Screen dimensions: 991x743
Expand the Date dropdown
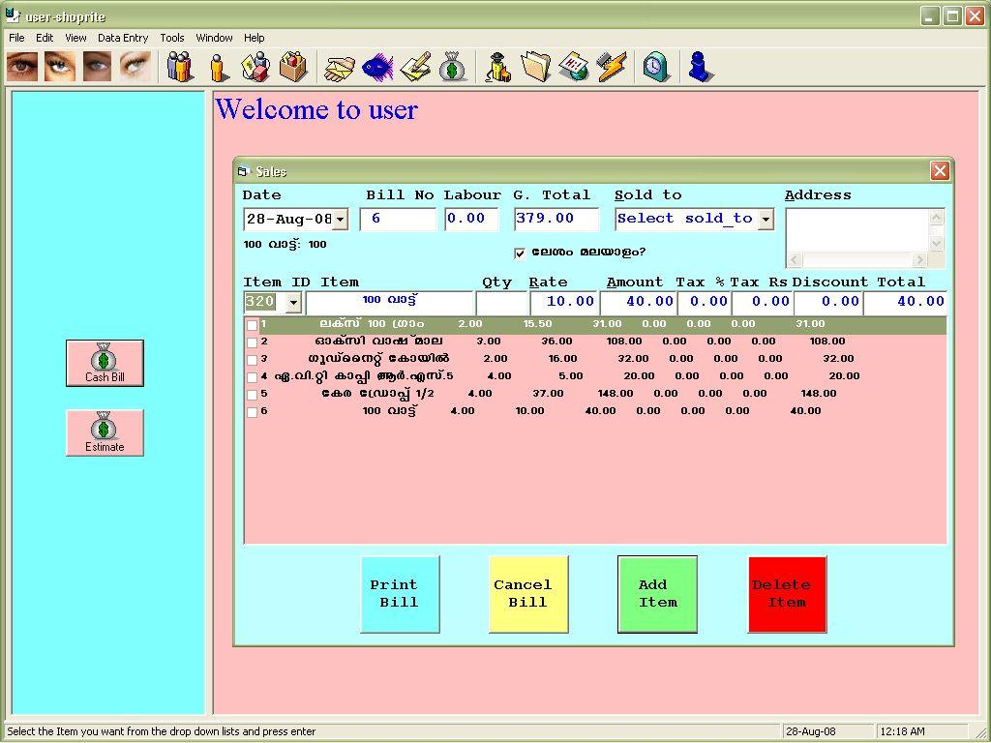[340, 221]
